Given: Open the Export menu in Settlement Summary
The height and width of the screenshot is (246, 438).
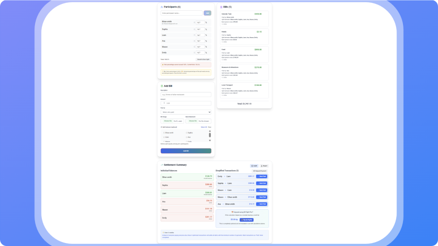Looking at the screenshot, I should coord(264,166).
